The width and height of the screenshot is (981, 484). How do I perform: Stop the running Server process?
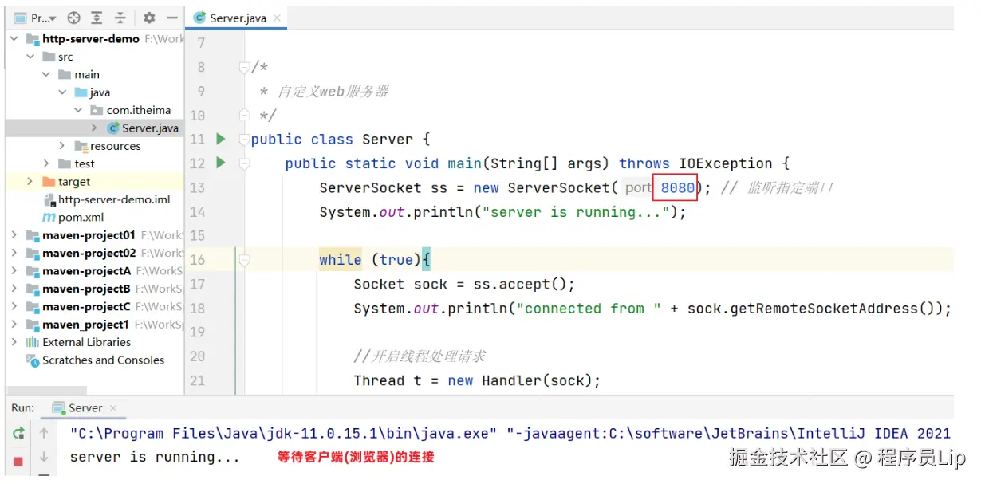coord(18,461)
